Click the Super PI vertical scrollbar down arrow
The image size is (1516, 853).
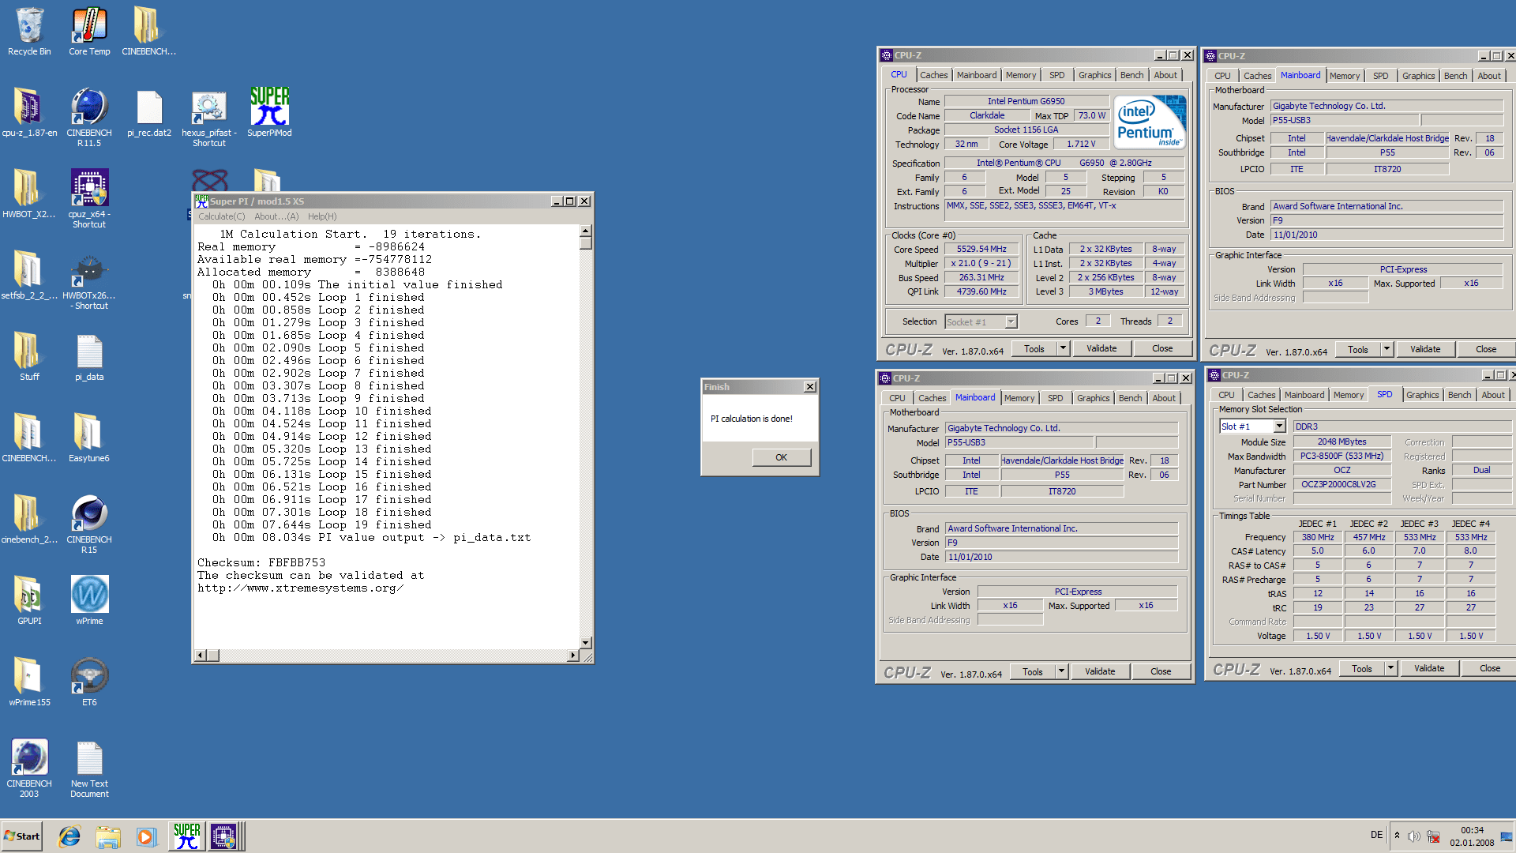pos(585,642)
